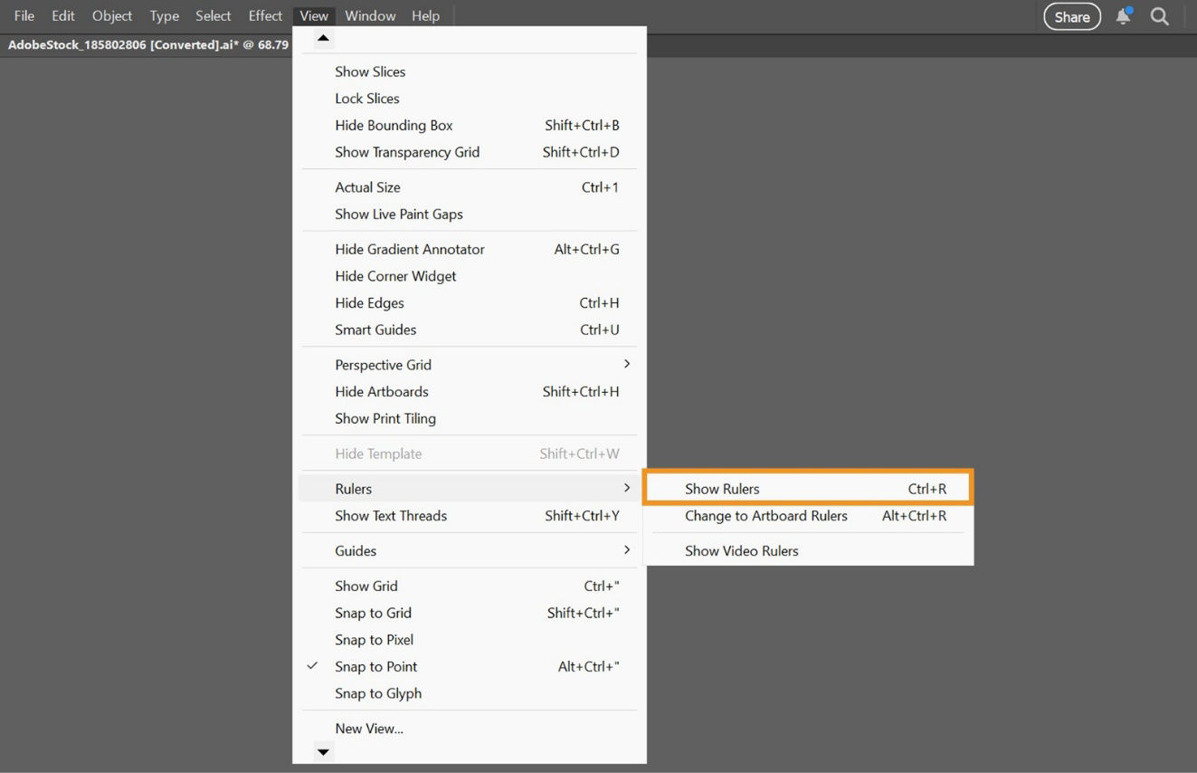Click the Share button
This screenshot has height=773, width=1197.
point(1071,15)
